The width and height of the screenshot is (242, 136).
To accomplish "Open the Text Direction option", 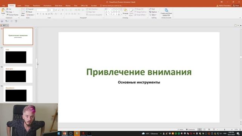I will pos(92,9).
